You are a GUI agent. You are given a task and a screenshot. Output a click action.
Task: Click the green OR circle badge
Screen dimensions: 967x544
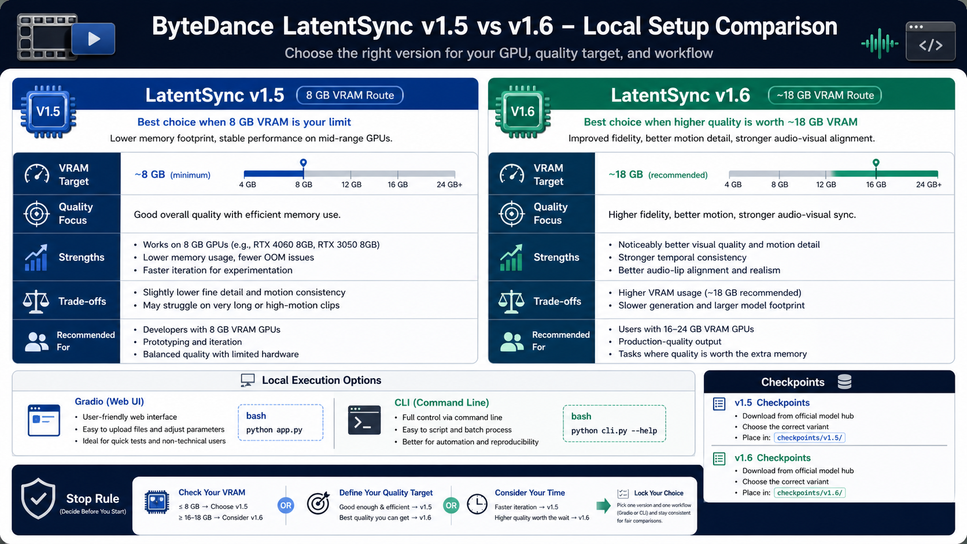pyautogui.click(x=451, y=505)
